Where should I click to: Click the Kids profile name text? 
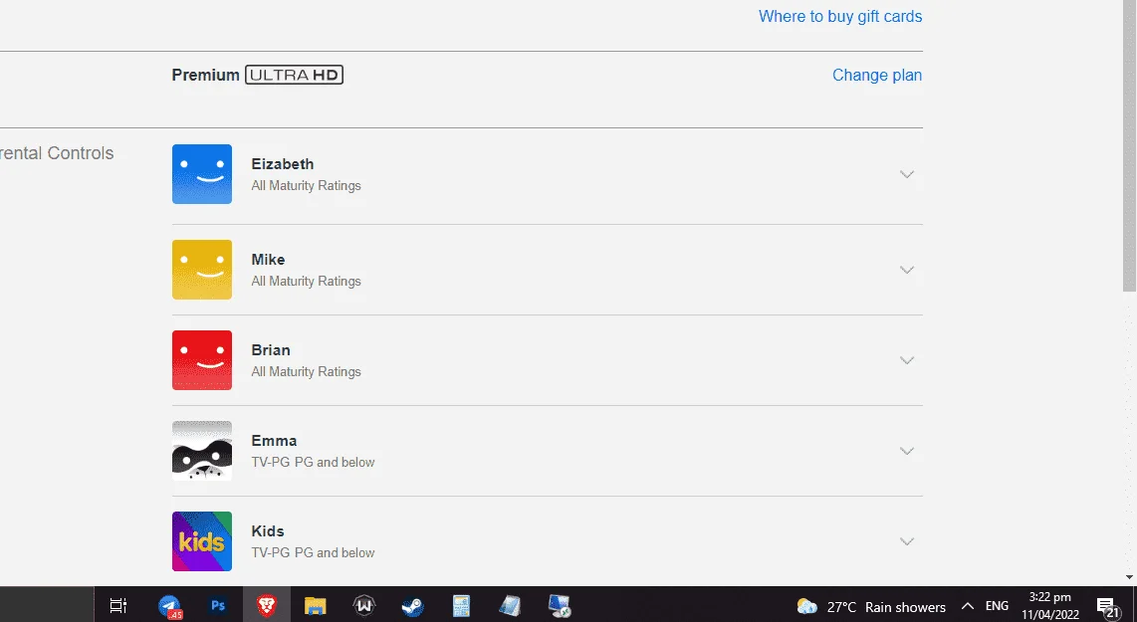(x=268, y=531)
